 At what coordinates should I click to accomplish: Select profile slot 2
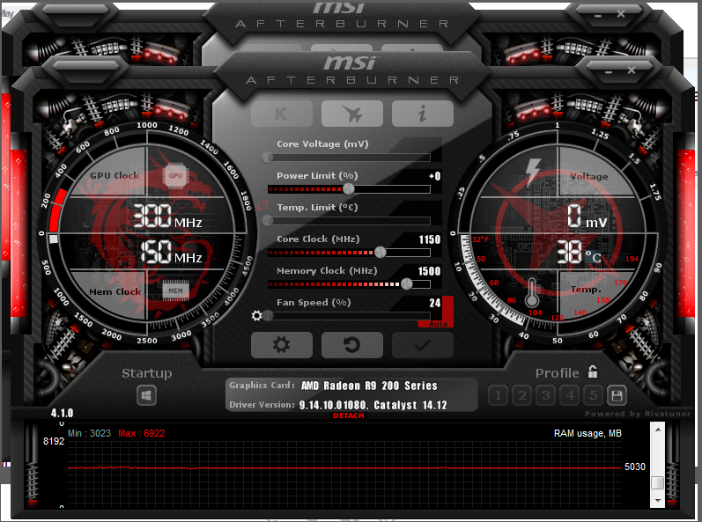tap(521, 395)
